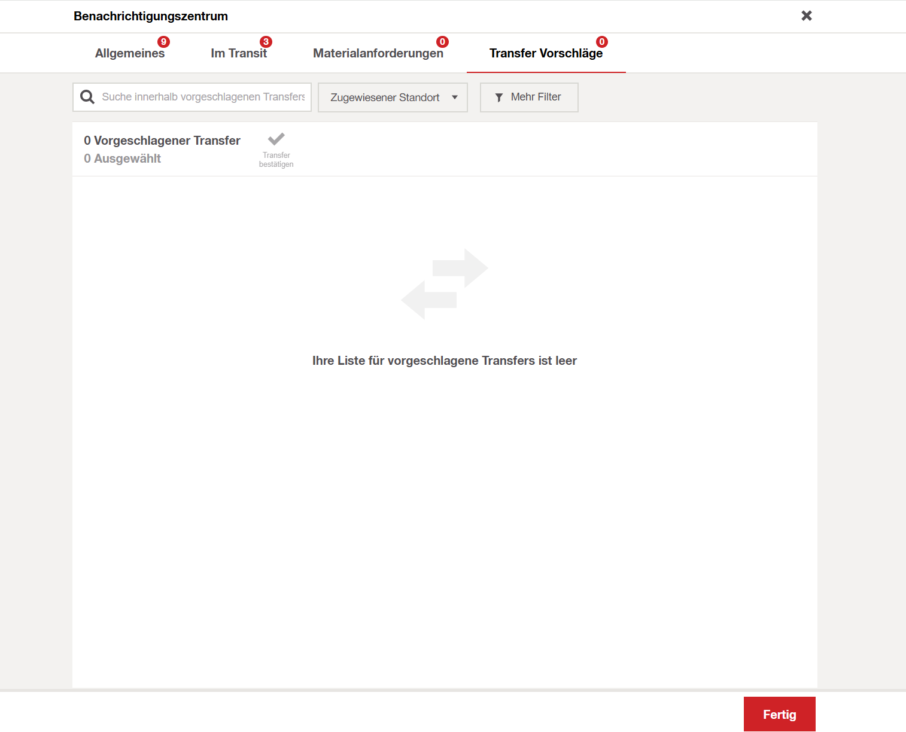The width and height of the screenshot is (906, 732).
Task: Click the magnifying glass search icon
Action: pos(87,97)
